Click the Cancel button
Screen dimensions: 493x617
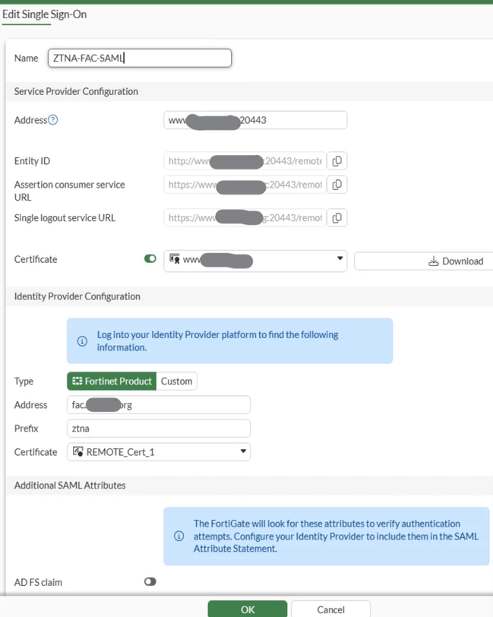[x=330, y=609]
